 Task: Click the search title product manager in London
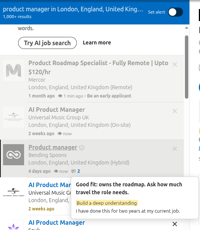coord(73,9)
